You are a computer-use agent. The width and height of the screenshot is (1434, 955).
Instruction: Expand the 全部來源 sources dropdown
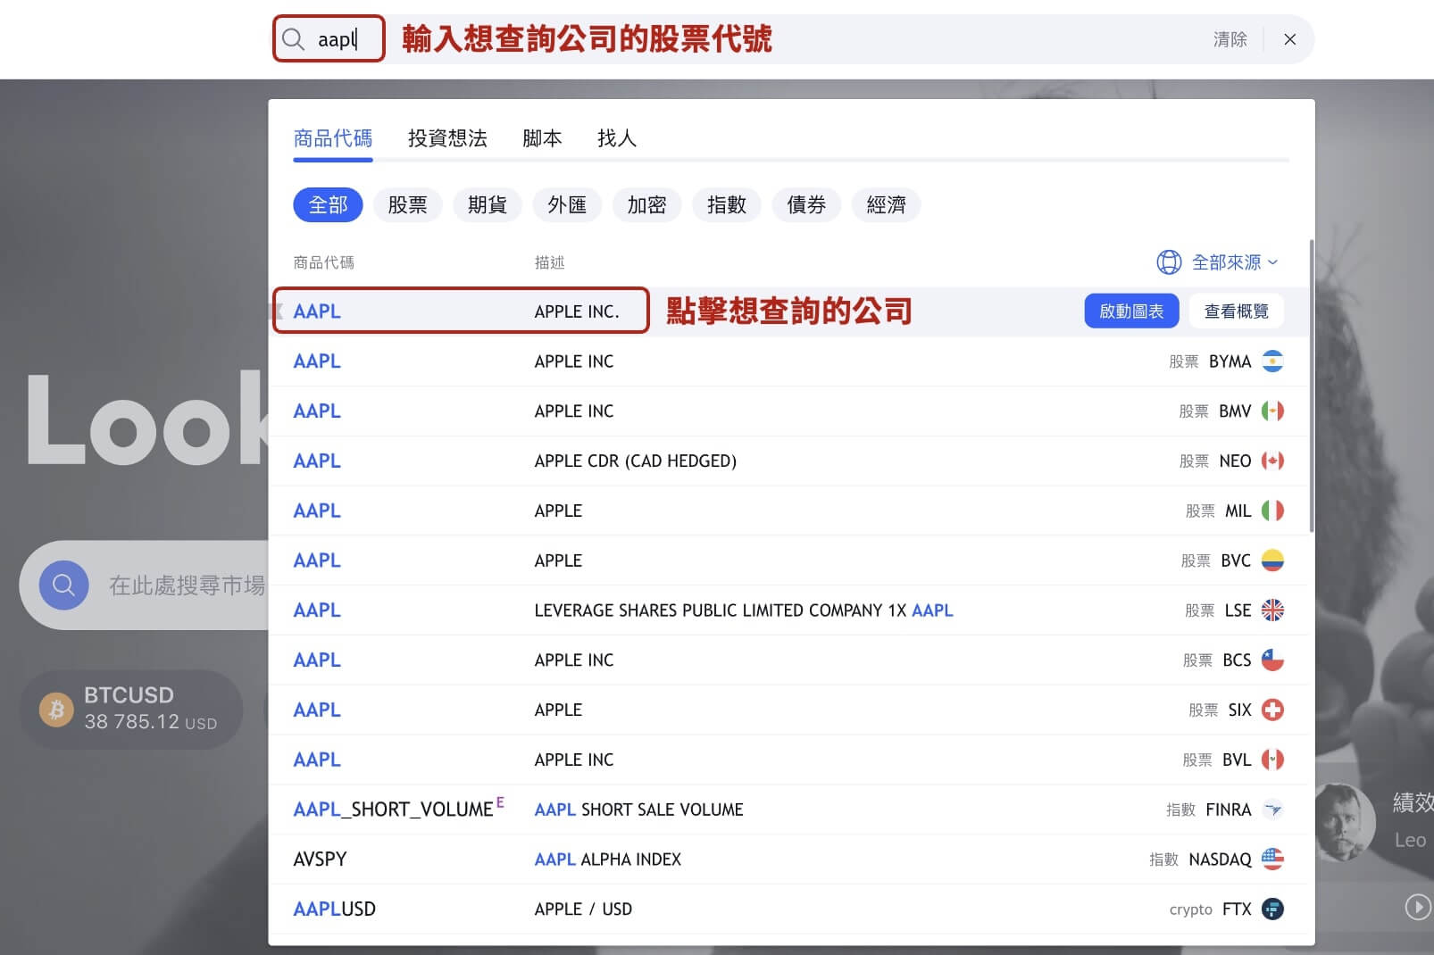1235,262
